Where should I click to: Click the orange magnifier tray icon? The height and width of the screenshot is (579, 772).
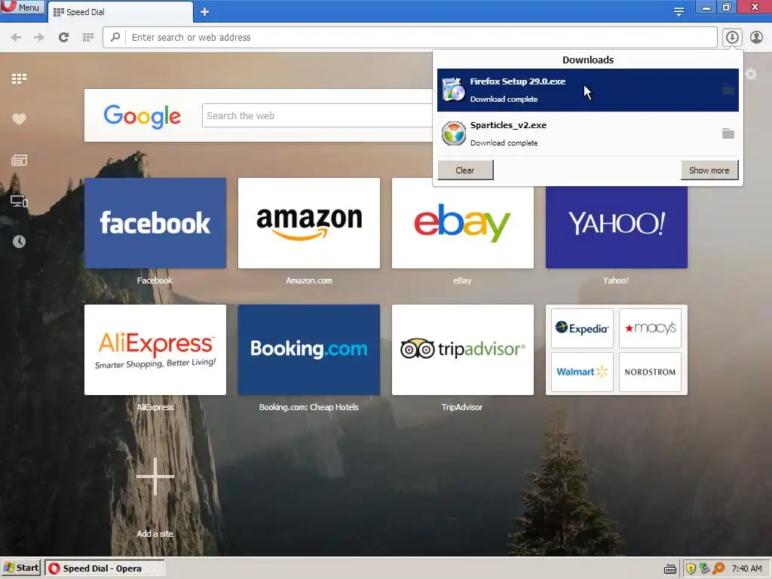[x=718, y=568]
